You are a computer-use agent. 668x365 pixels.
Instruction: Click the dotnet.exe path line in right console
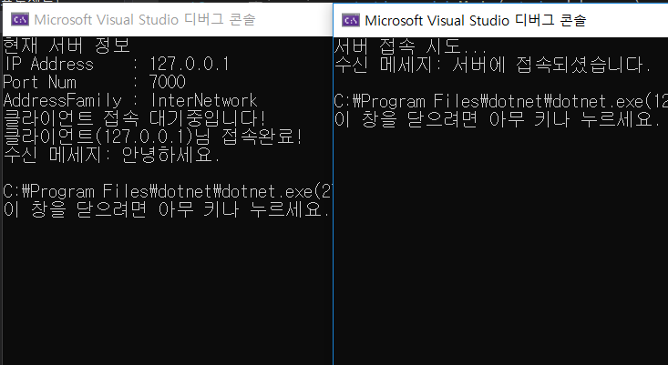[501, 101]
